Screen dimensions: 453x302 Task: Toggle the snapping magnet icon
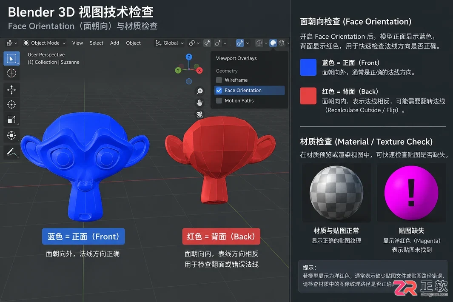[x=207, y=43]
